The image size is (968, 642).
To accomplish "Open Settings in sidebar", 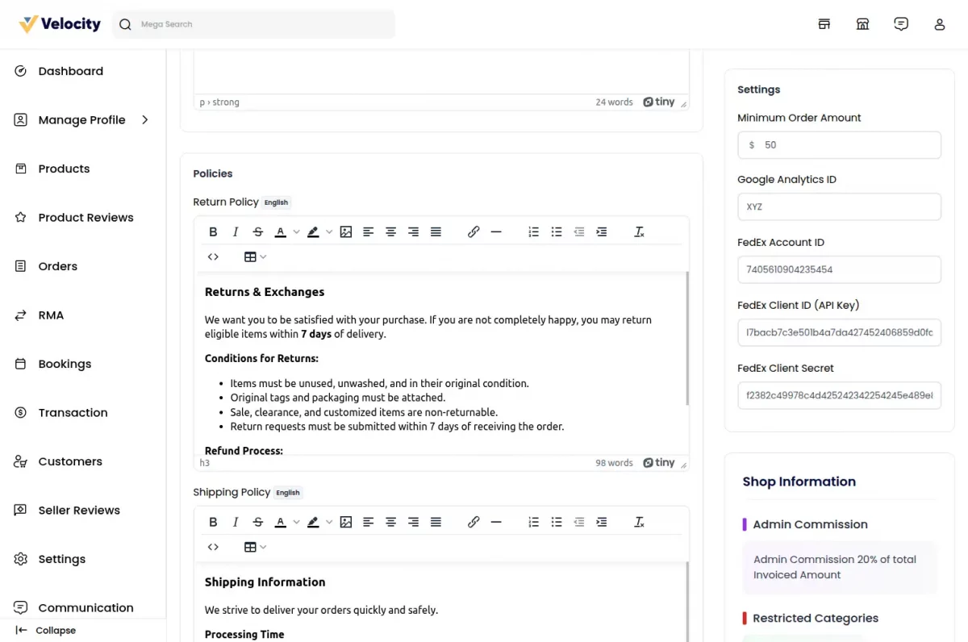I will pyautogui.click(x=61, y=559).
